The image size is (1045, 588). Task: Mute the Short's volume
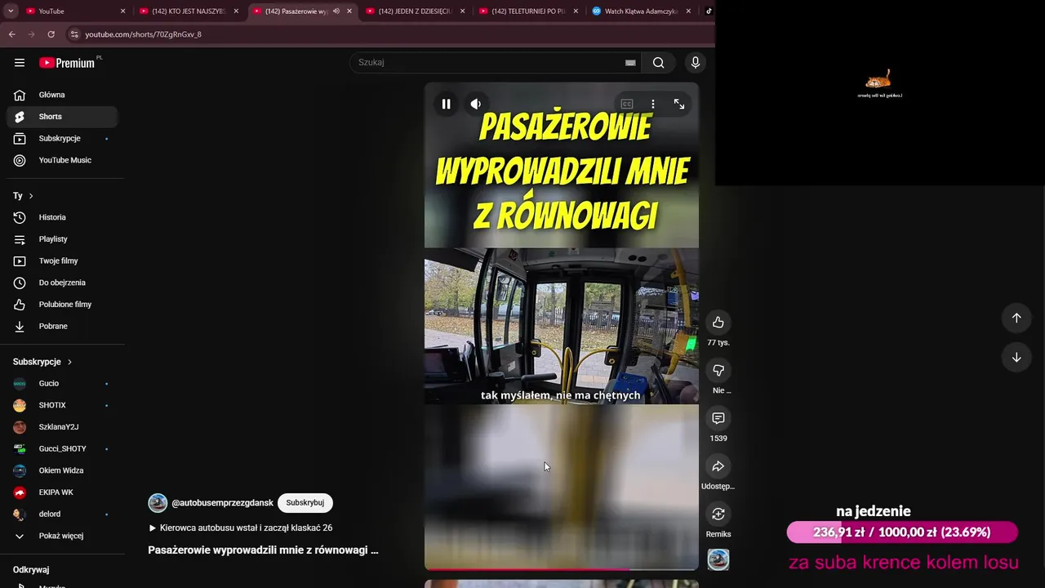pyautogui.click(x=475, y=104)
